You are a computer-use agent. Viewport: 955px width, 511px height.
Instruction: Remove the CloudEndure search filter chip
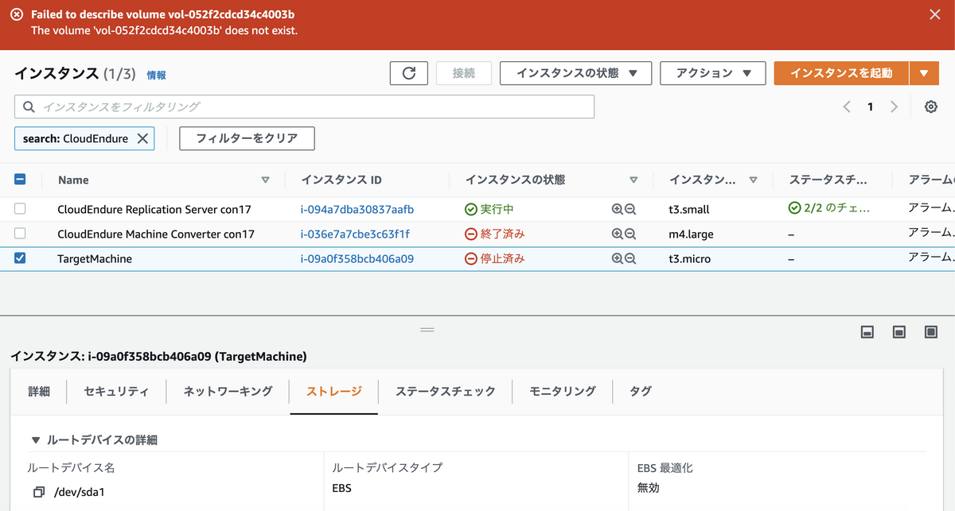(142, 138)
